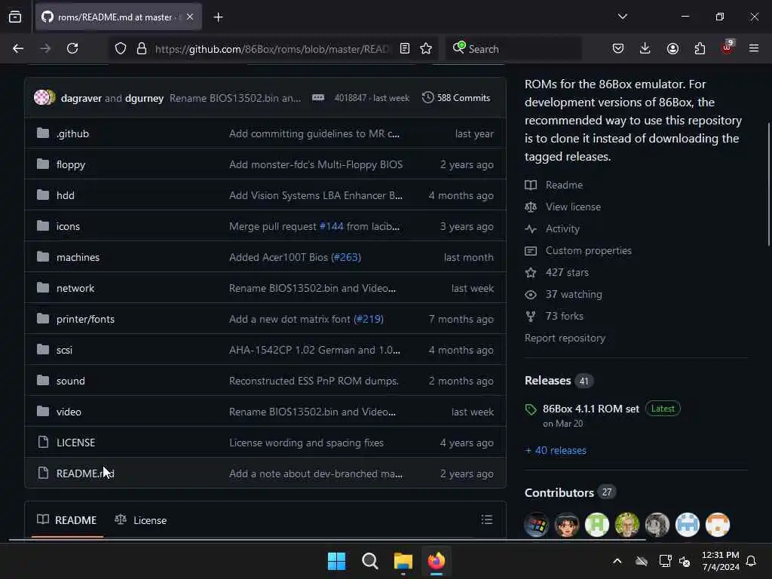Open 'Add Vision Systems LBA Enhancer' commit
772x579 pixels.
coord(316,195)
